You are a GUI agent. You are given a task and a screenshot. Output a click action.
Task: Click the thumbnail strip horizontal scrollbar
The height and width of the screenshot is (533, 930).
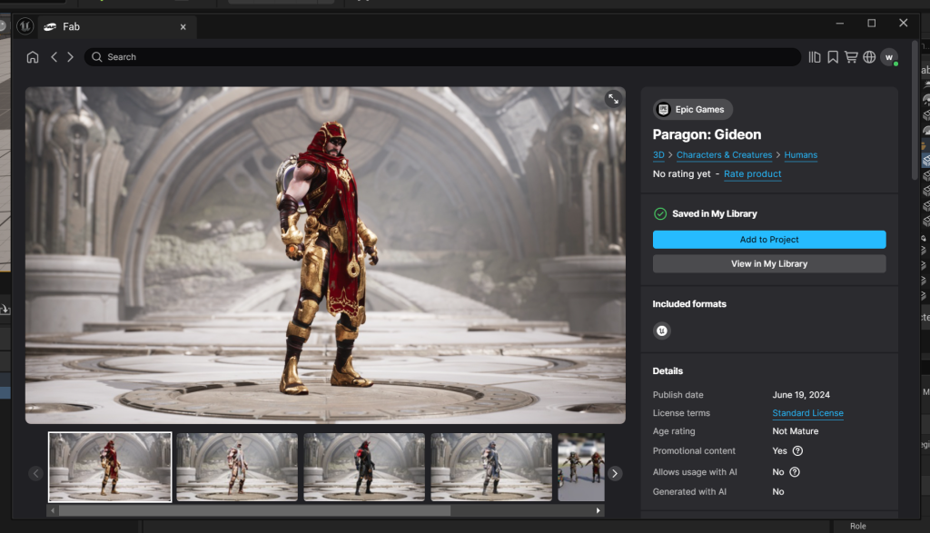(254, 510)
